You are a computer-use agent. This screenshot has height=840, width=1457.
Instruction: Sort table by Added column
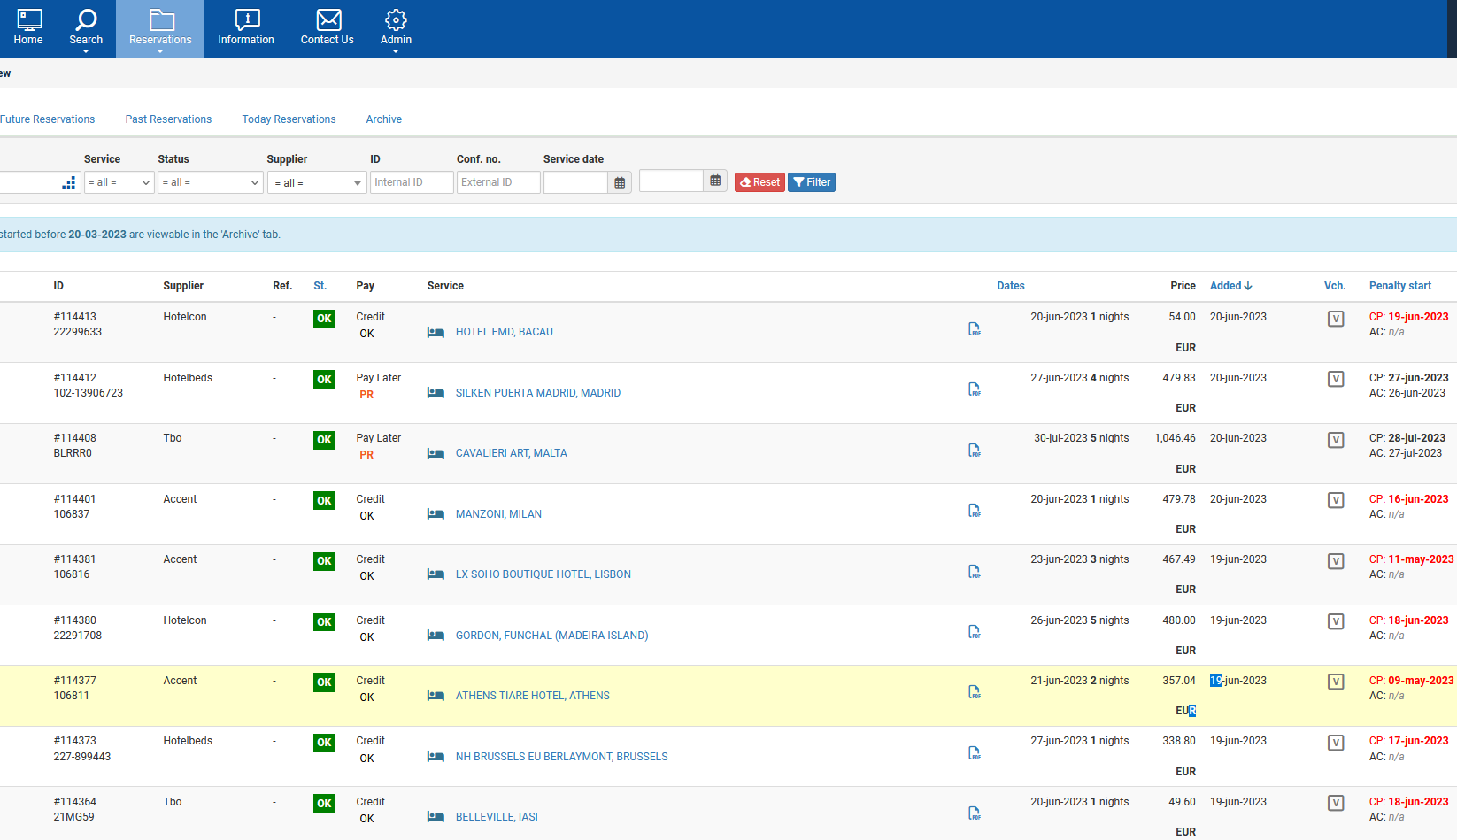[x=1230, y=286]
